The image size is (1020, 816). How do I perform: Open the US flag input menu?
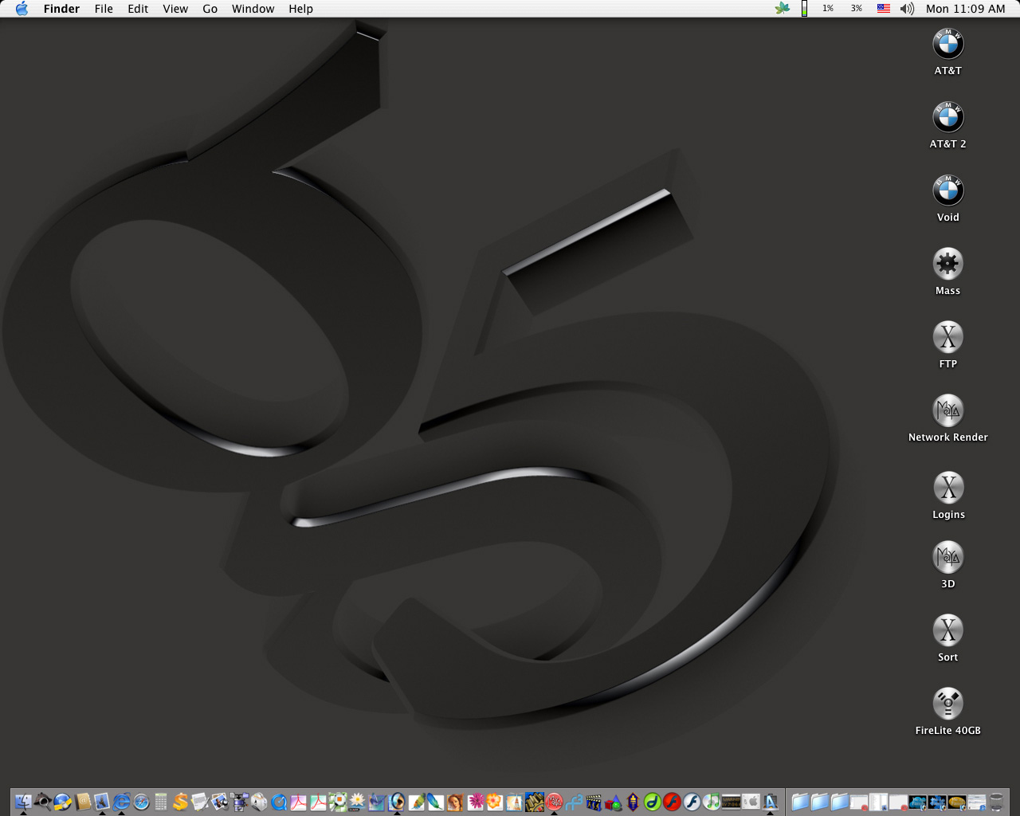[884, 9]
